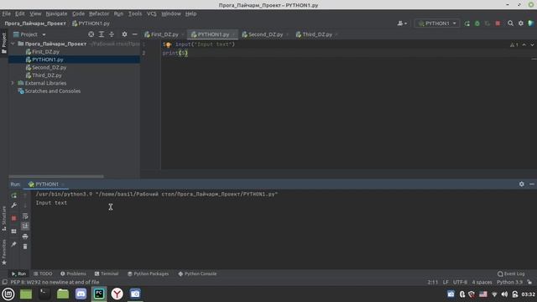
Task: Click the Debug bug icon in toolbar
Action: [x=477, y=23]
